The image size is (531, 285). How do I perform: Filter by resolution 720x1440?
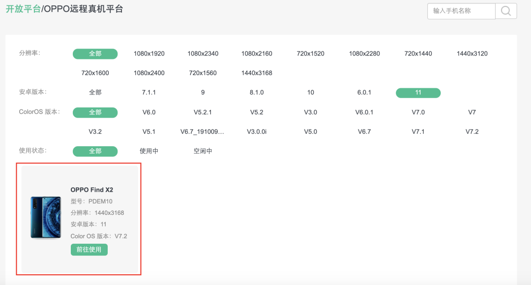(x=418, y=53)
